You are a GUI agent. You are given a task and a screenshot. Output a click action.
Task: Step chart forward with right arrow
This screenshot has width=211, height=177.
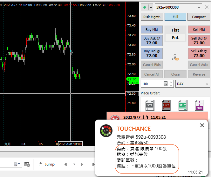coord(82,164)
